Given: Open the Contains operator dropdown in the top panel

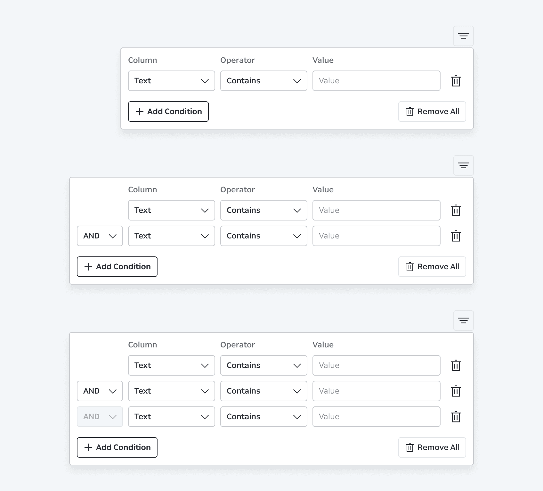Looking at the screenshot, I should (264, 81).
